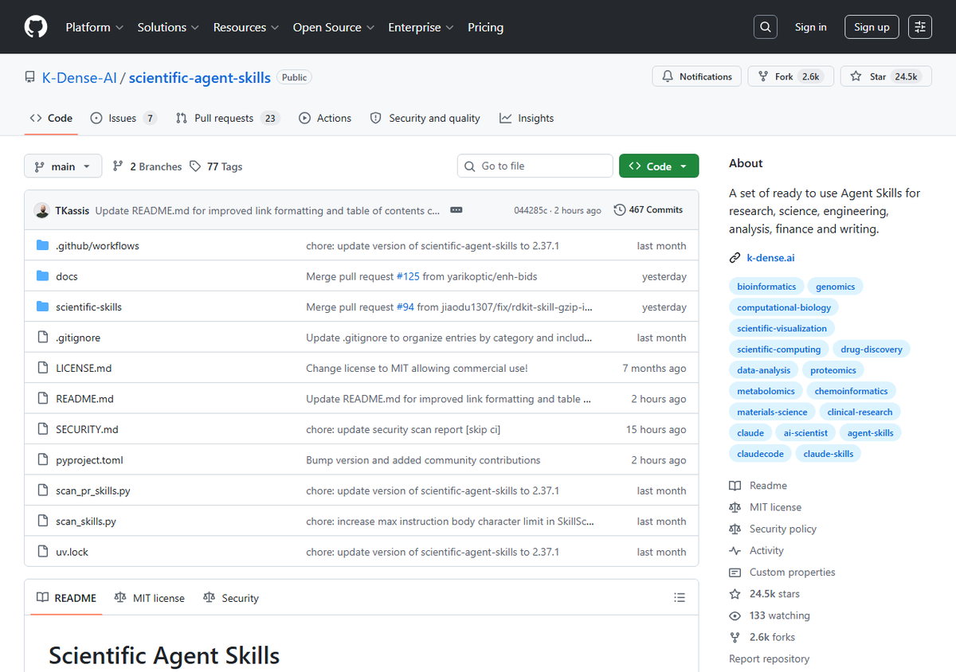Open the .gitignore file
This screenshot has width=956, height=672.
coord(78,338)
